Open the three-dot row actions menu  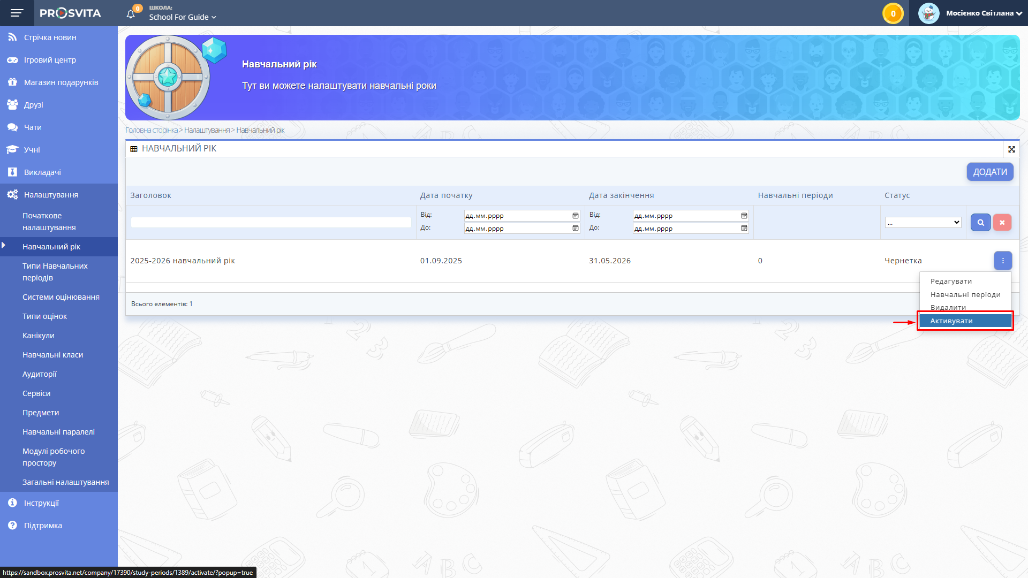pos(1003,261)
